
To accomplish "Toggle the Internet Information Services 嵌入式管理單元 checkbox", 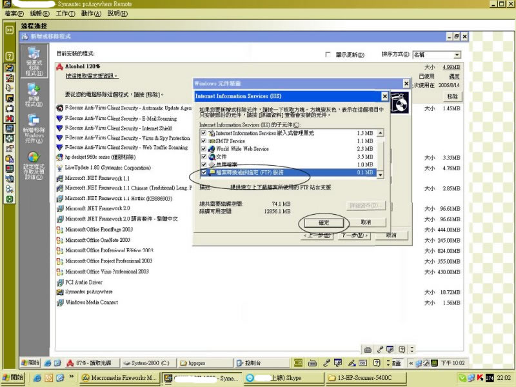I will pyautogui.click(x=204, y=133).
